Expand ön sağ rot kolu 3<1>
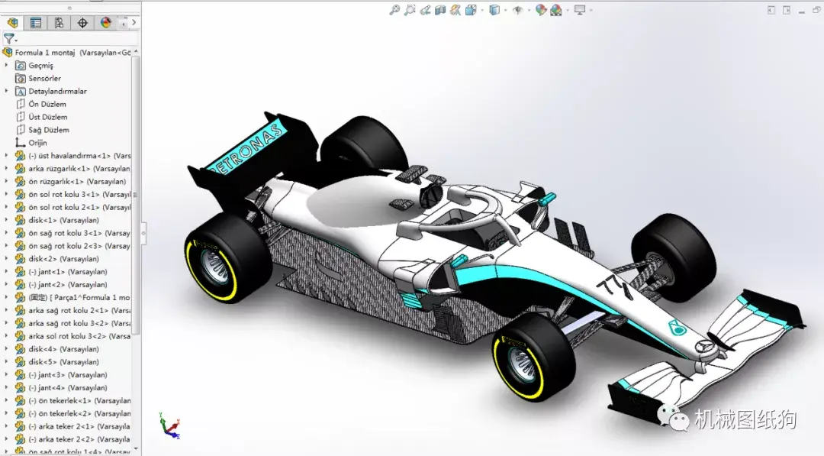The height and width of the screenshot is (456, 824). coord(6,233)
